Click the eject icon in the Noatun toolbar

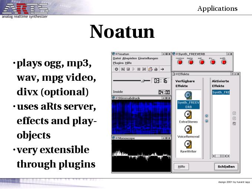(156, 69)
